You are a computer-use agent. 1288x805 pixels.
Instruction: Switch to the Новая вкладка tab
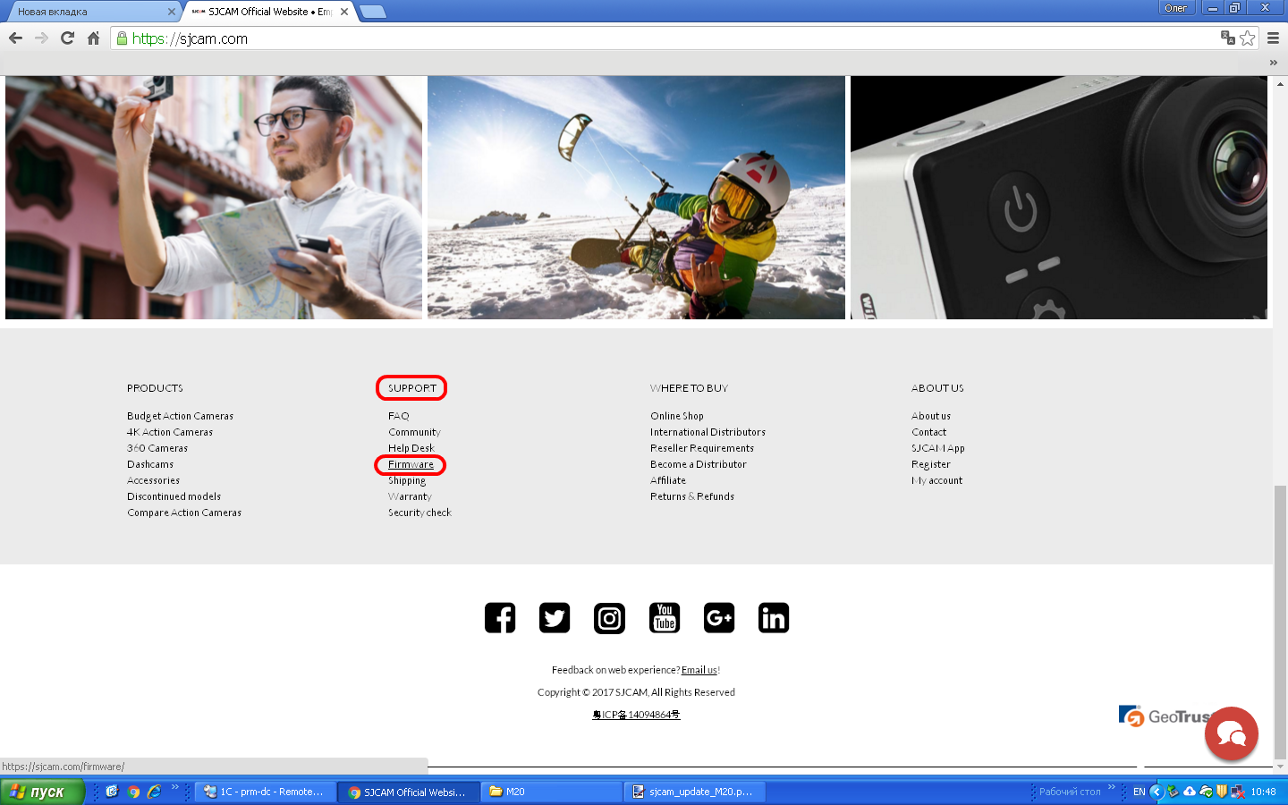coord(89,12)
